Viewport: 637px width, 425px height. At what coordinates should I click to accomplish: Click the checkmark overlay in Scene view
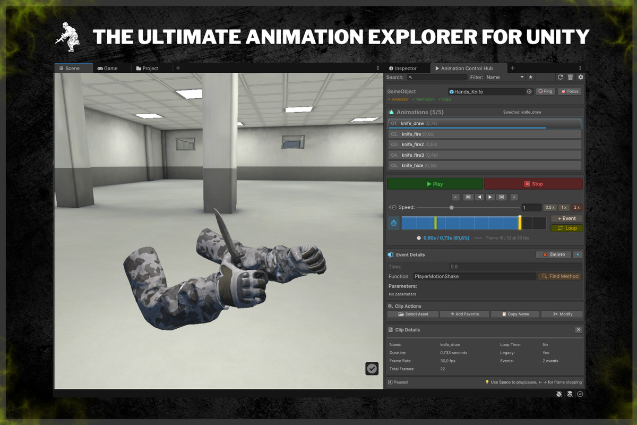[x=372, y=368]
